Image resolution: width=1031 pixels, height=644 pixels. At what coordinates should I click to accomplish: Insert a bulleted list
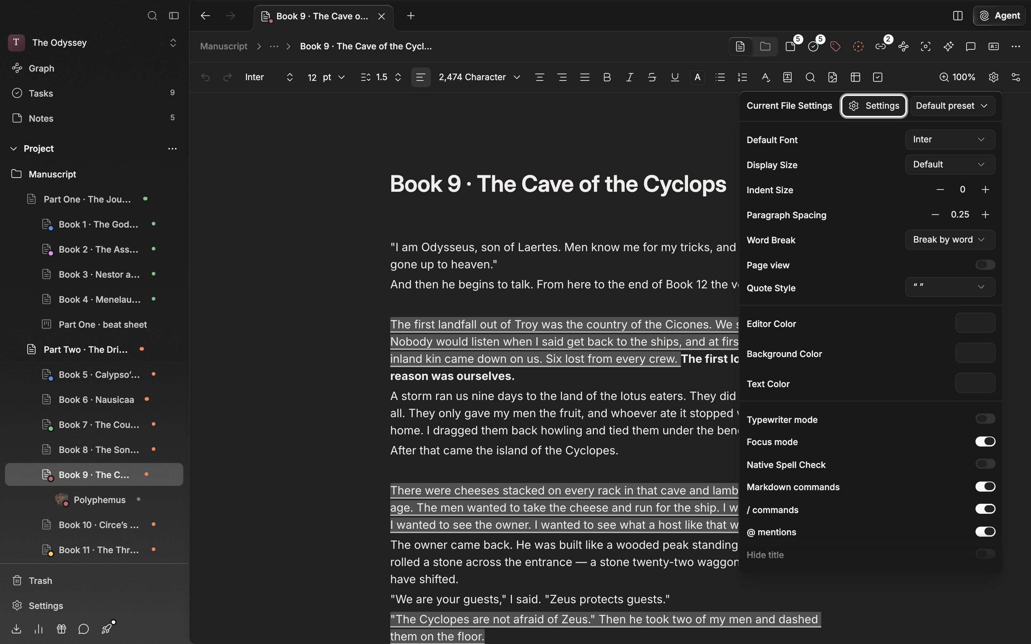click(720, 77)
